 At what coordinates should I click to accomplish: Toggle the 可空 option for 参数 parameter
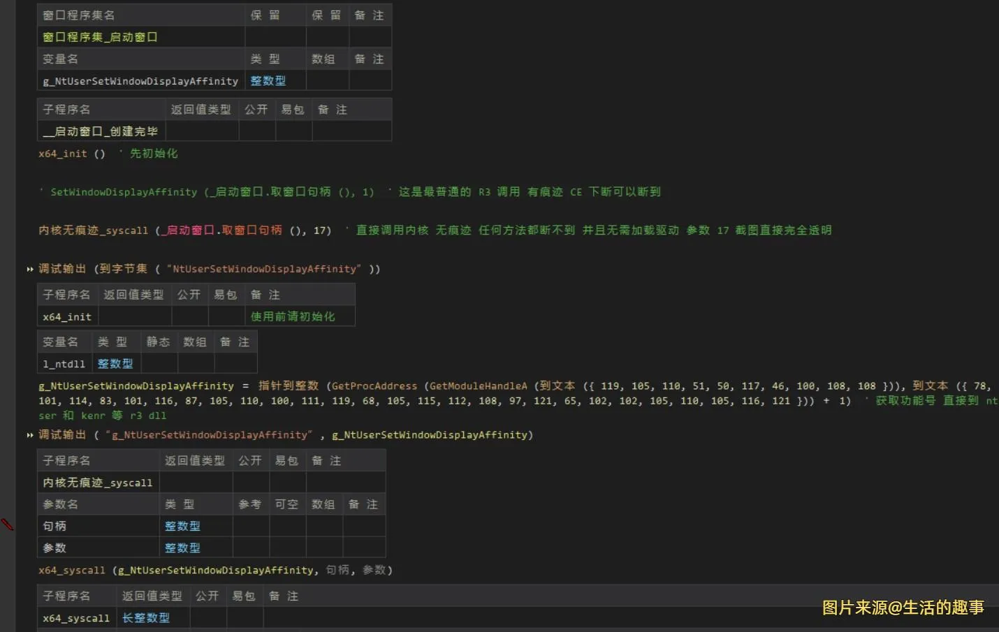pos(286,548)
